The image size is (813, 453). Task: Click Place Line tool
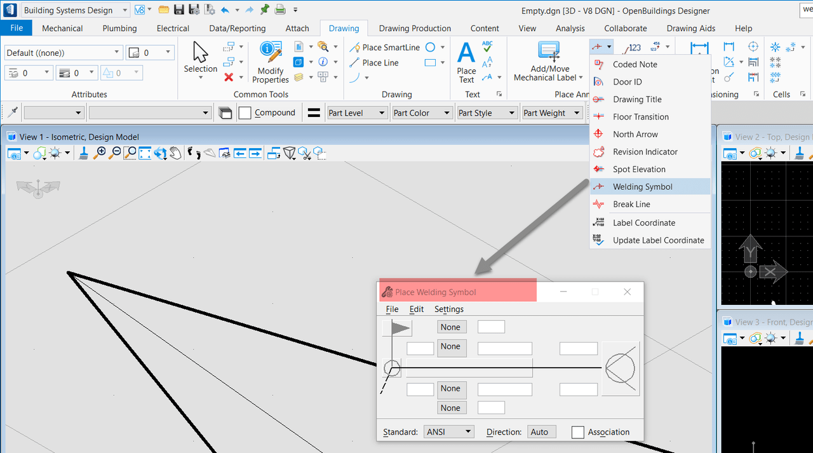tap(374, 63)
